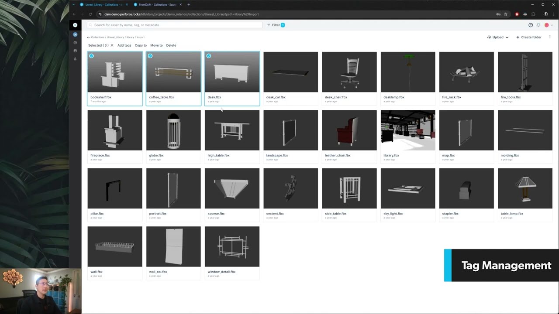559x314 pixels.
Task: Open the fire_tools.fbx thumbnail
Action: click(525, 72)
